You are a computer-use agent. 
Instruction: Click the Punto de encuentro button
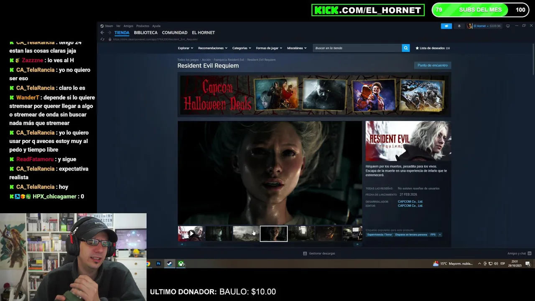click(433, 65)
